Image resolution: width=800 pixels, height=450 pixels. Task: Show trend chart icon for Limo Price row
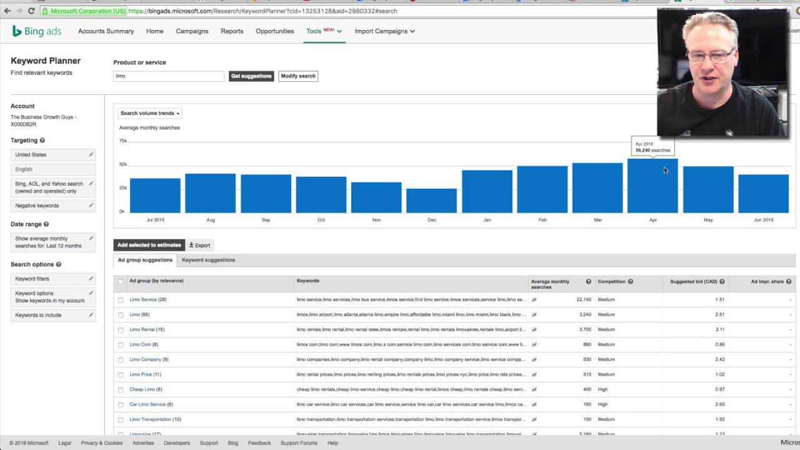pos(534,374)
